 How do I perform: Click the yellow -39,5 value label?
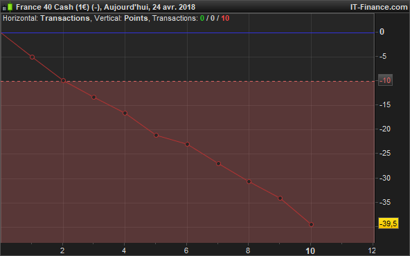(x=389, y=223)
